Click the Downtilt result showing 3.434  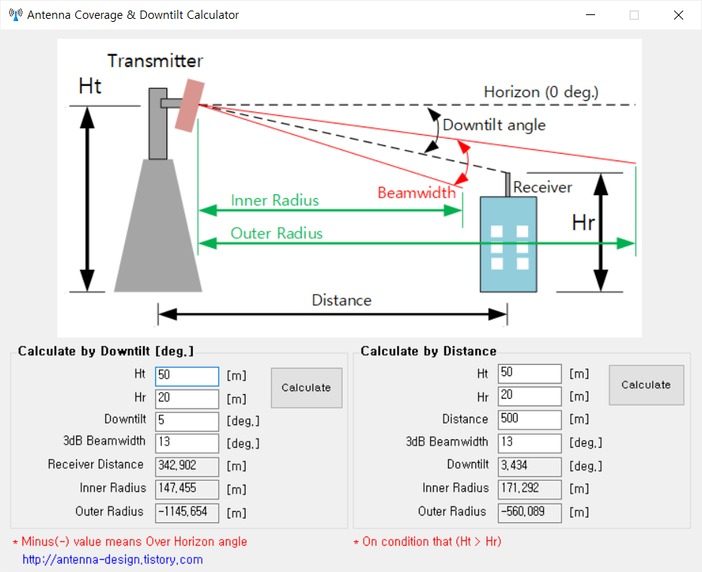click(x=530, y=466)
